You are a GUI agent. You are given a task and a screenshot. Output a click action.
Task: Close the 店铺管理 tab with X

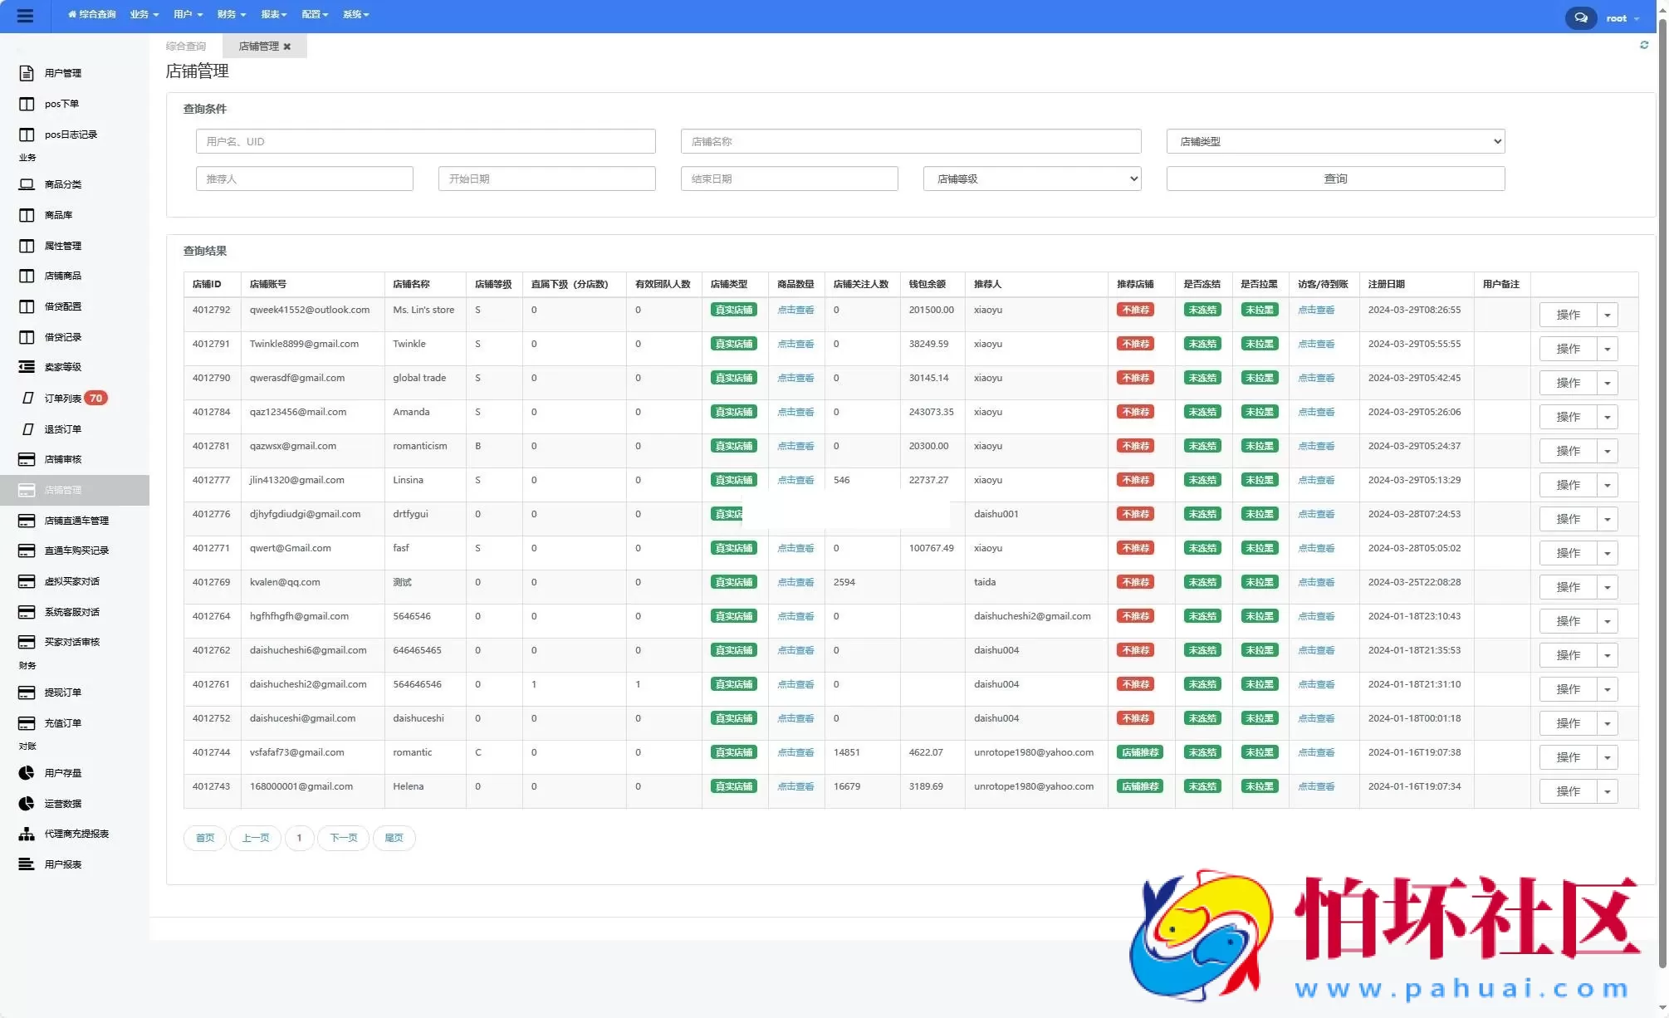tap(287, 46)
